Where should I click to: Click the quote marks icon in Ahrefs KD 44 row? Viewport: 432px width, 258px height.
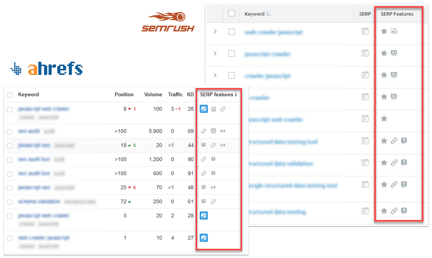pos(223,145)
